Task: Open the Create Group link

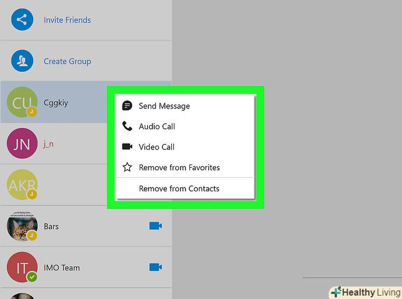Action: 67,61
